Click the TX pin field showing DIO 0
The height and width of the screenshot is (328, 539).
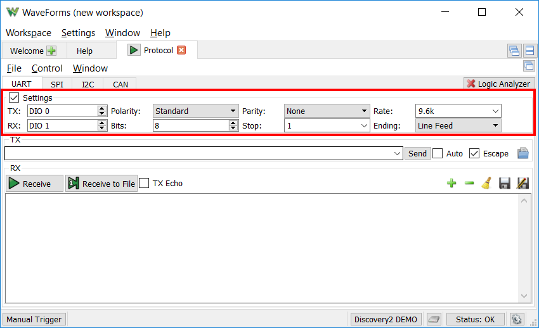63,111
